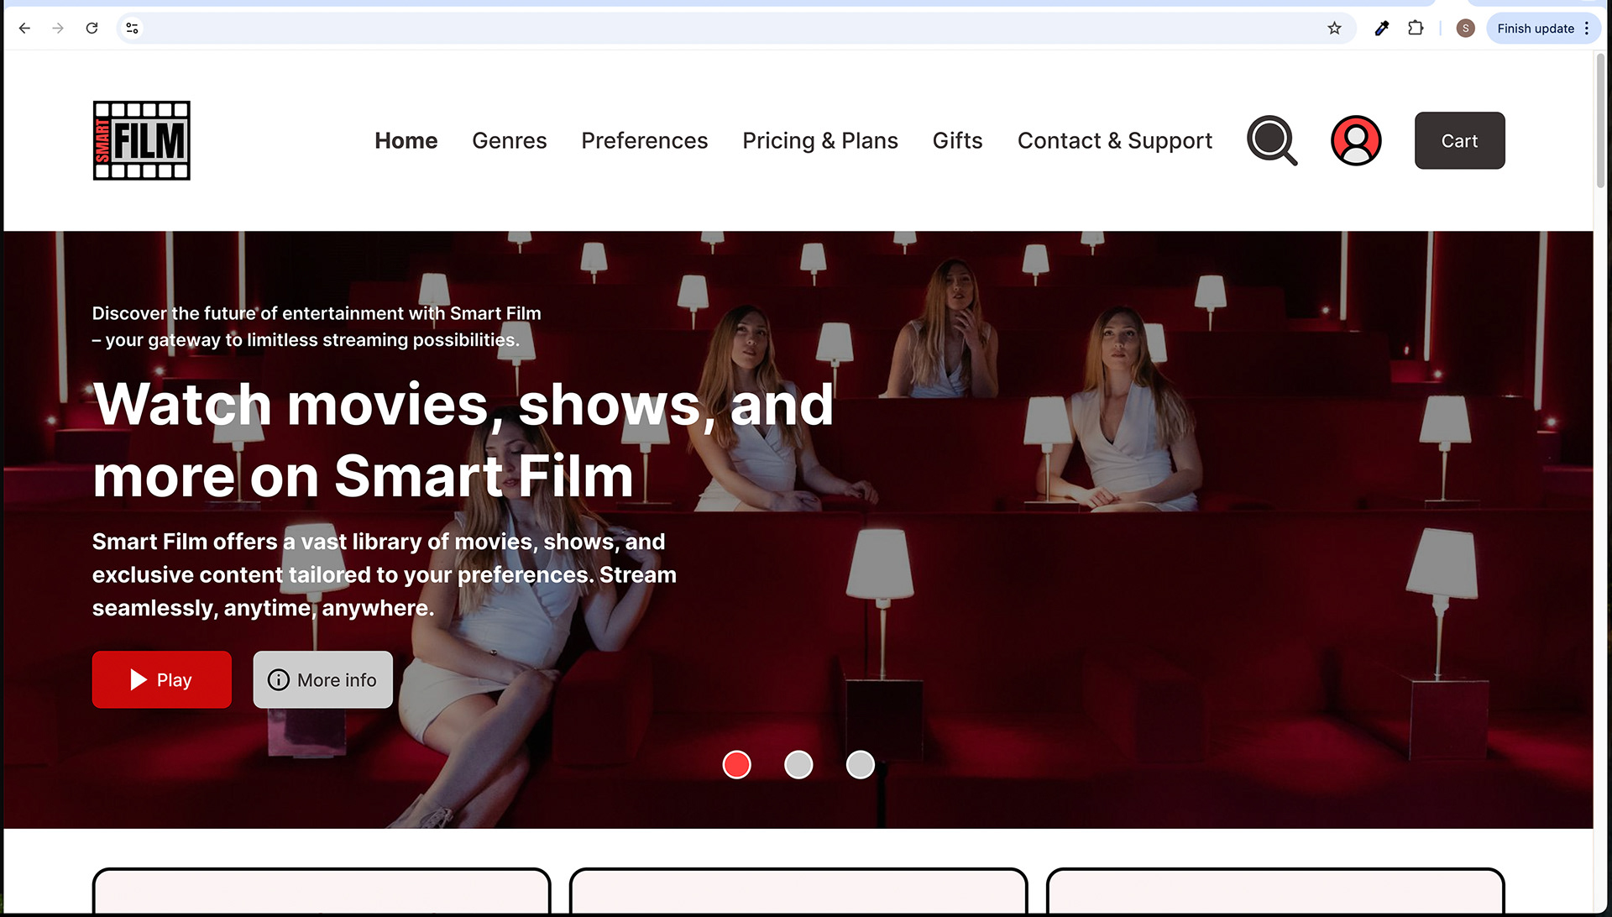This screenshot has height=917, width=1612.
Task: Click the red Play button
Action: click(x=161, y=679)
